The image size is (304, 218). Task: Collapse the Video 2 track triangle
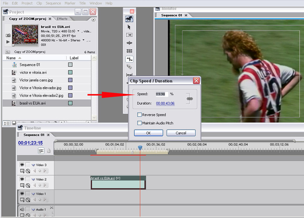[33, 179]
